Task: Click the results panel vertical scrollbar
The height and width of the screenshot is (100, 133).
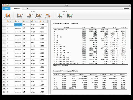Action: 131,34
